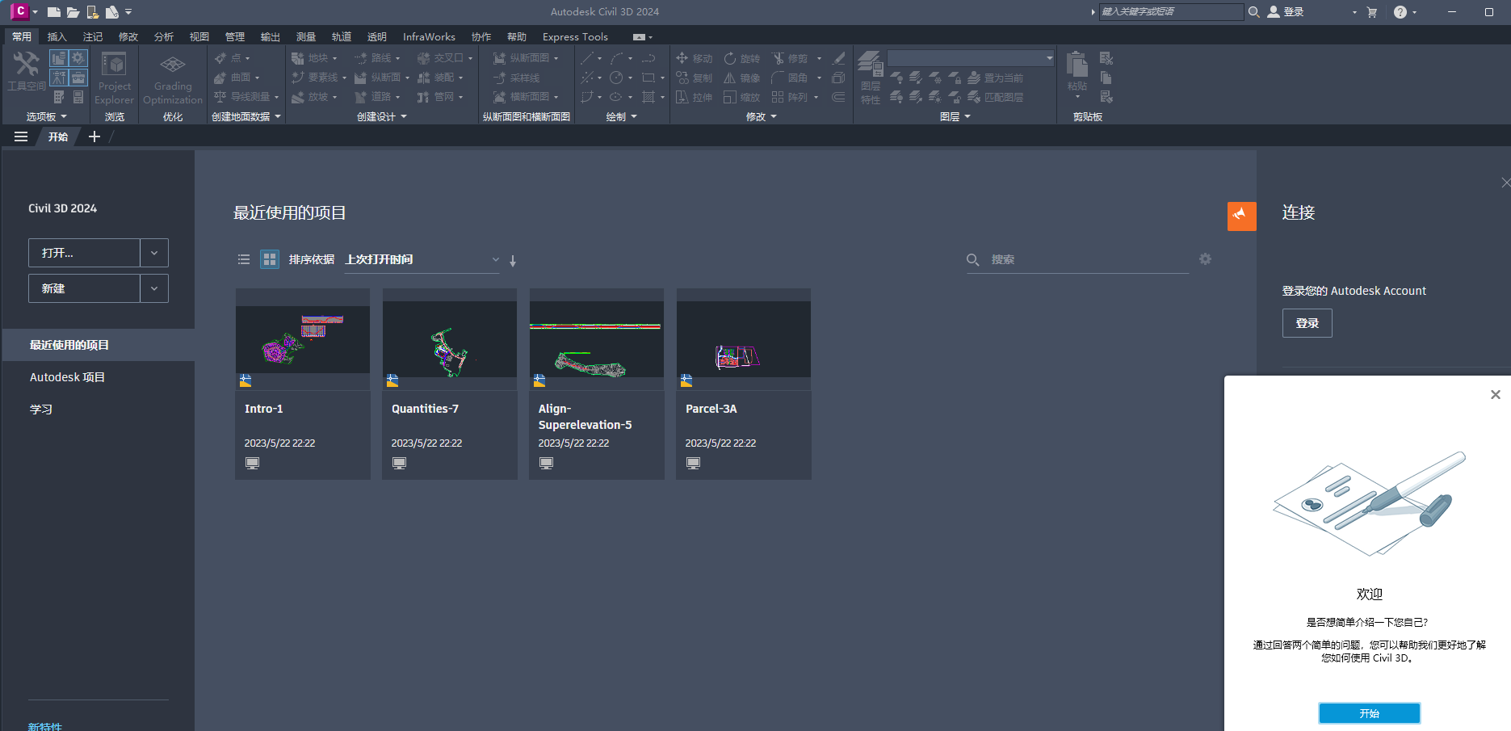Open Grading Optimization tool

(173, 78)
